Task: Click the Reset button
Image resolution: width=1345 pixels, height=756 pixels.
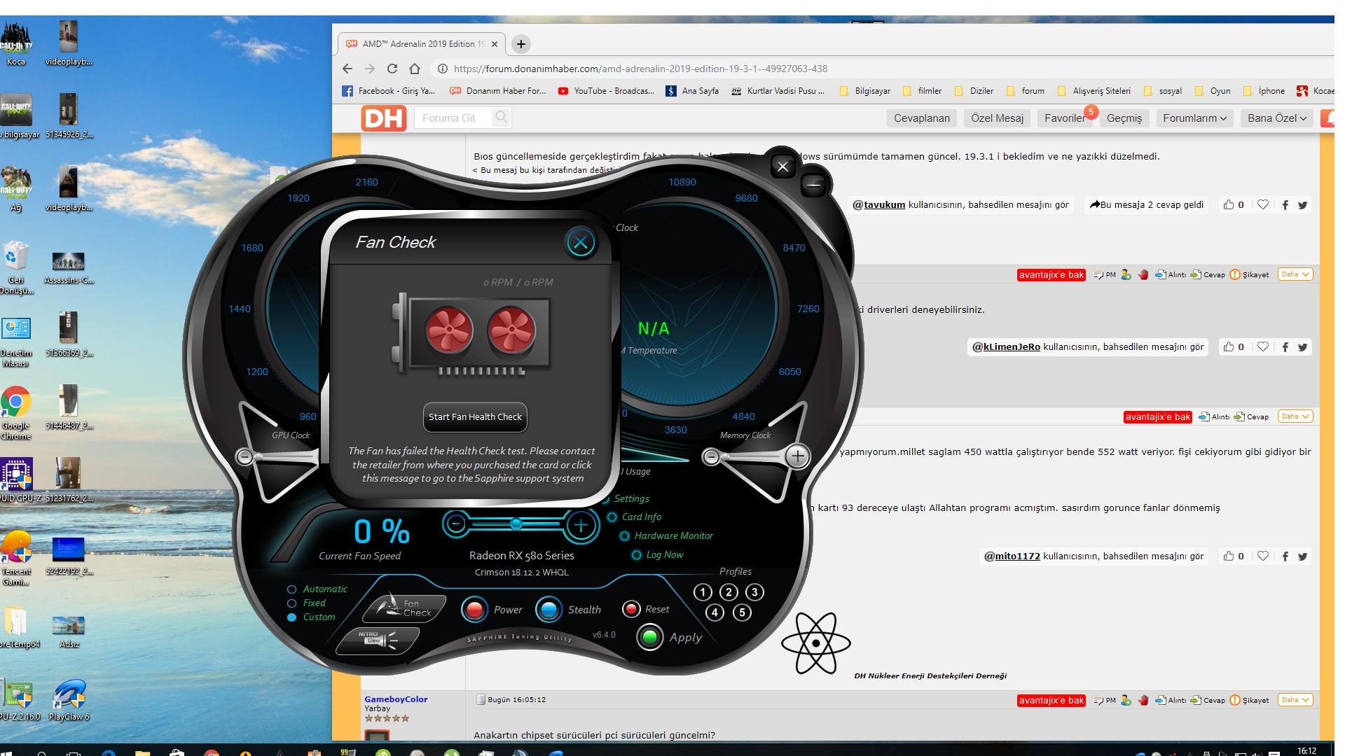Action: (x=631, y=609)
